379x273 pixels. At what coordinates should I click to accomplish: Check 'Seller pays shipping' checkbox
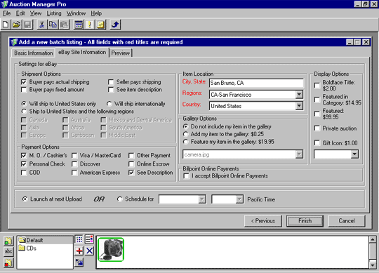(111, 82)
